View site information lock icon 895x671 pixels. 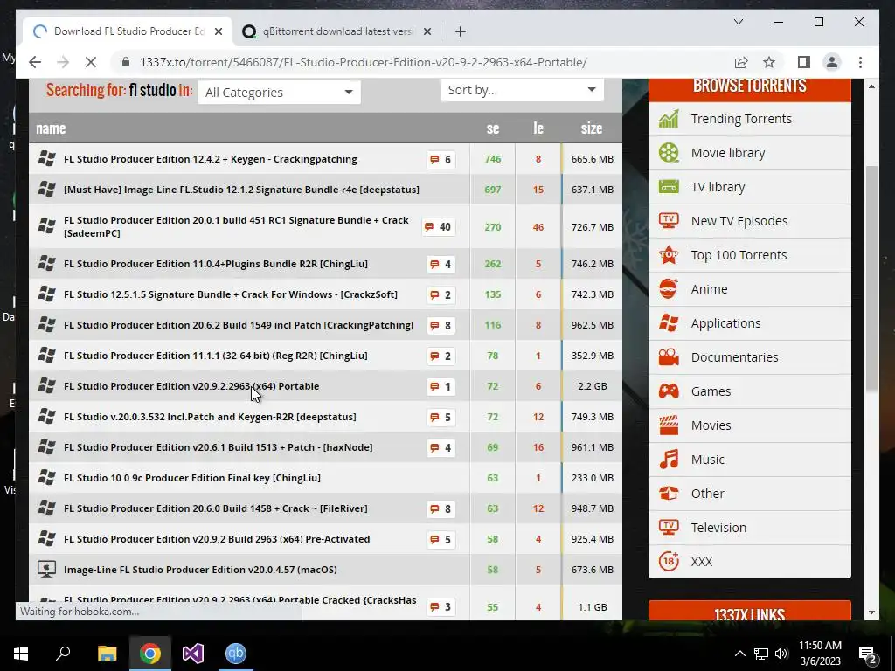coord(126,62)
